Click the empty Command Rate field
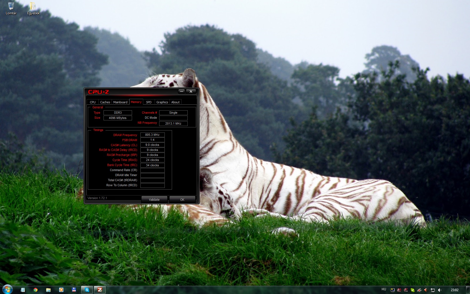Image resolution: width=470 pixels, height=294 pixels. 152,170
